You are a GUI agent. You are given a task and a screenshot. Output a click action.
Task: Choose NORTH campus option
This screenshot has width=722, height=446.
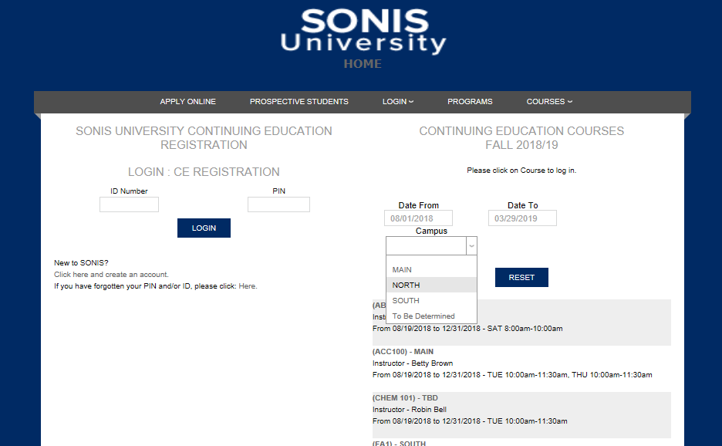click(406, 286)
